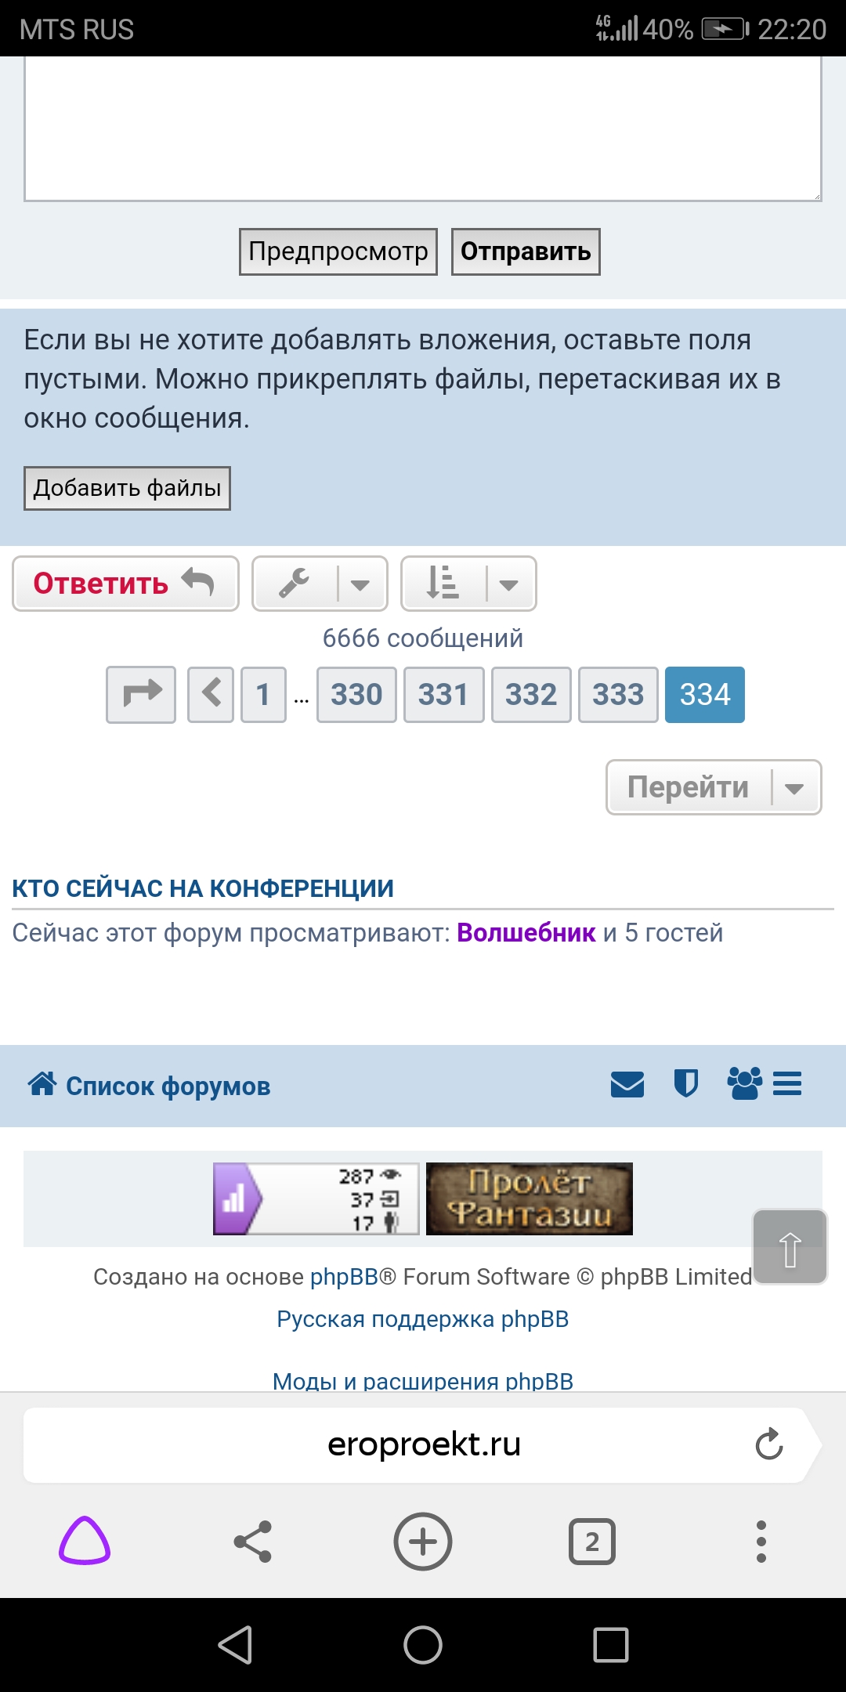Click the jump-to-page arrow icon
The width and height of the screenshot is (846, 1692).
click(141, 695)
